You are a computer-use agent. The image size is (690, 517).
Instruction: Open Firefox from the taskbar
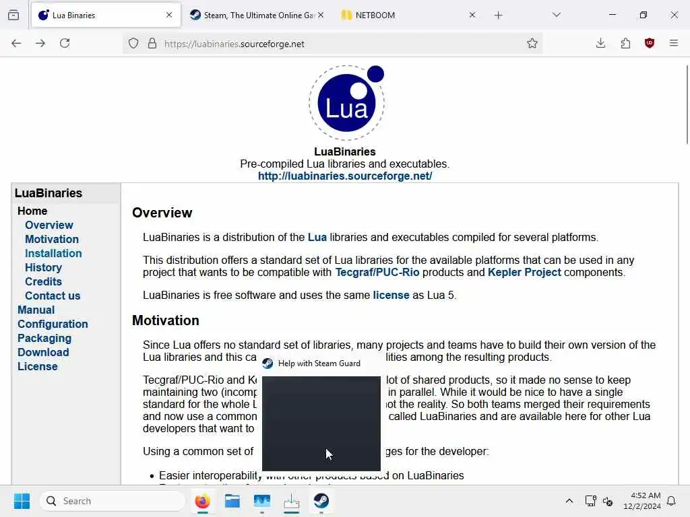click(x=202, y=501)
